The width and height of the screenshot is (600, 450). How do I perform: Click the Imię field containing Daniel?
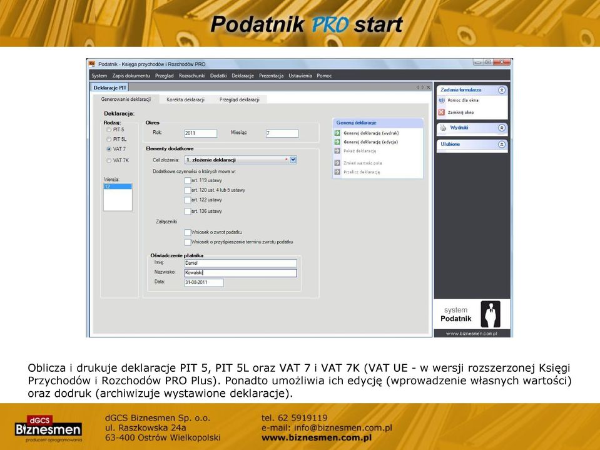point(241,263)
